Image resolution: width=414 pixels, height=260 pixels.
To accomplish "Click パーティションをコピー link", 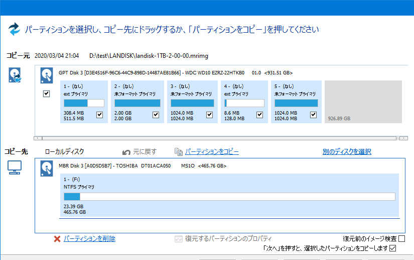I will click(x=212, y=151).
